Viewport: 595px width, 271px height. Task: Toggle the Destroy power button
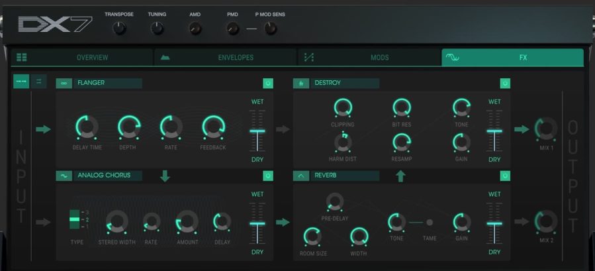click(x=505, y=83)
